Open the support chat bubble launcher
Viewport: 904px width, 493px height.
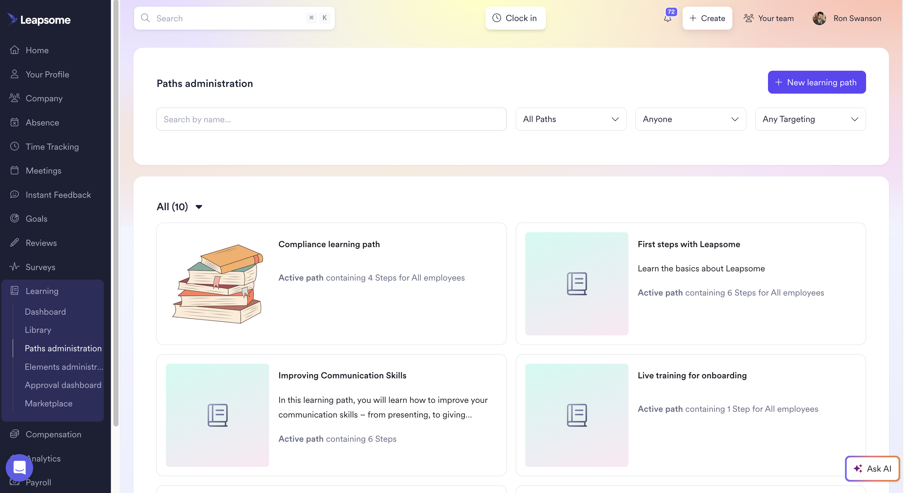[x=19, y=468]
